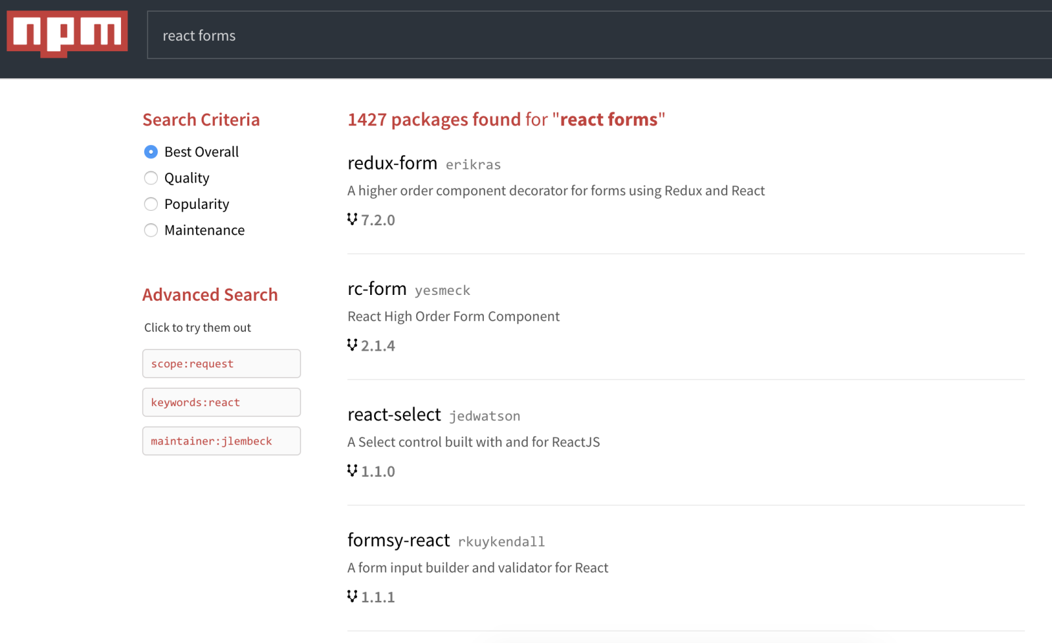Focus the 'react forms' search box
The height and width of the screenshot is (643, 1052).
pos(599,35)
